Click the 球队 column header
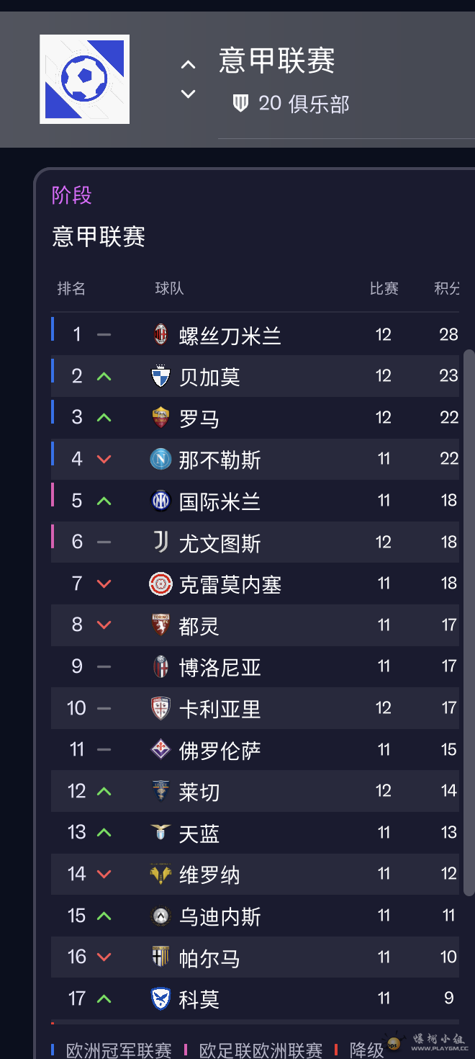Screen dimensions: 475x1059 (x=169, y=289)
